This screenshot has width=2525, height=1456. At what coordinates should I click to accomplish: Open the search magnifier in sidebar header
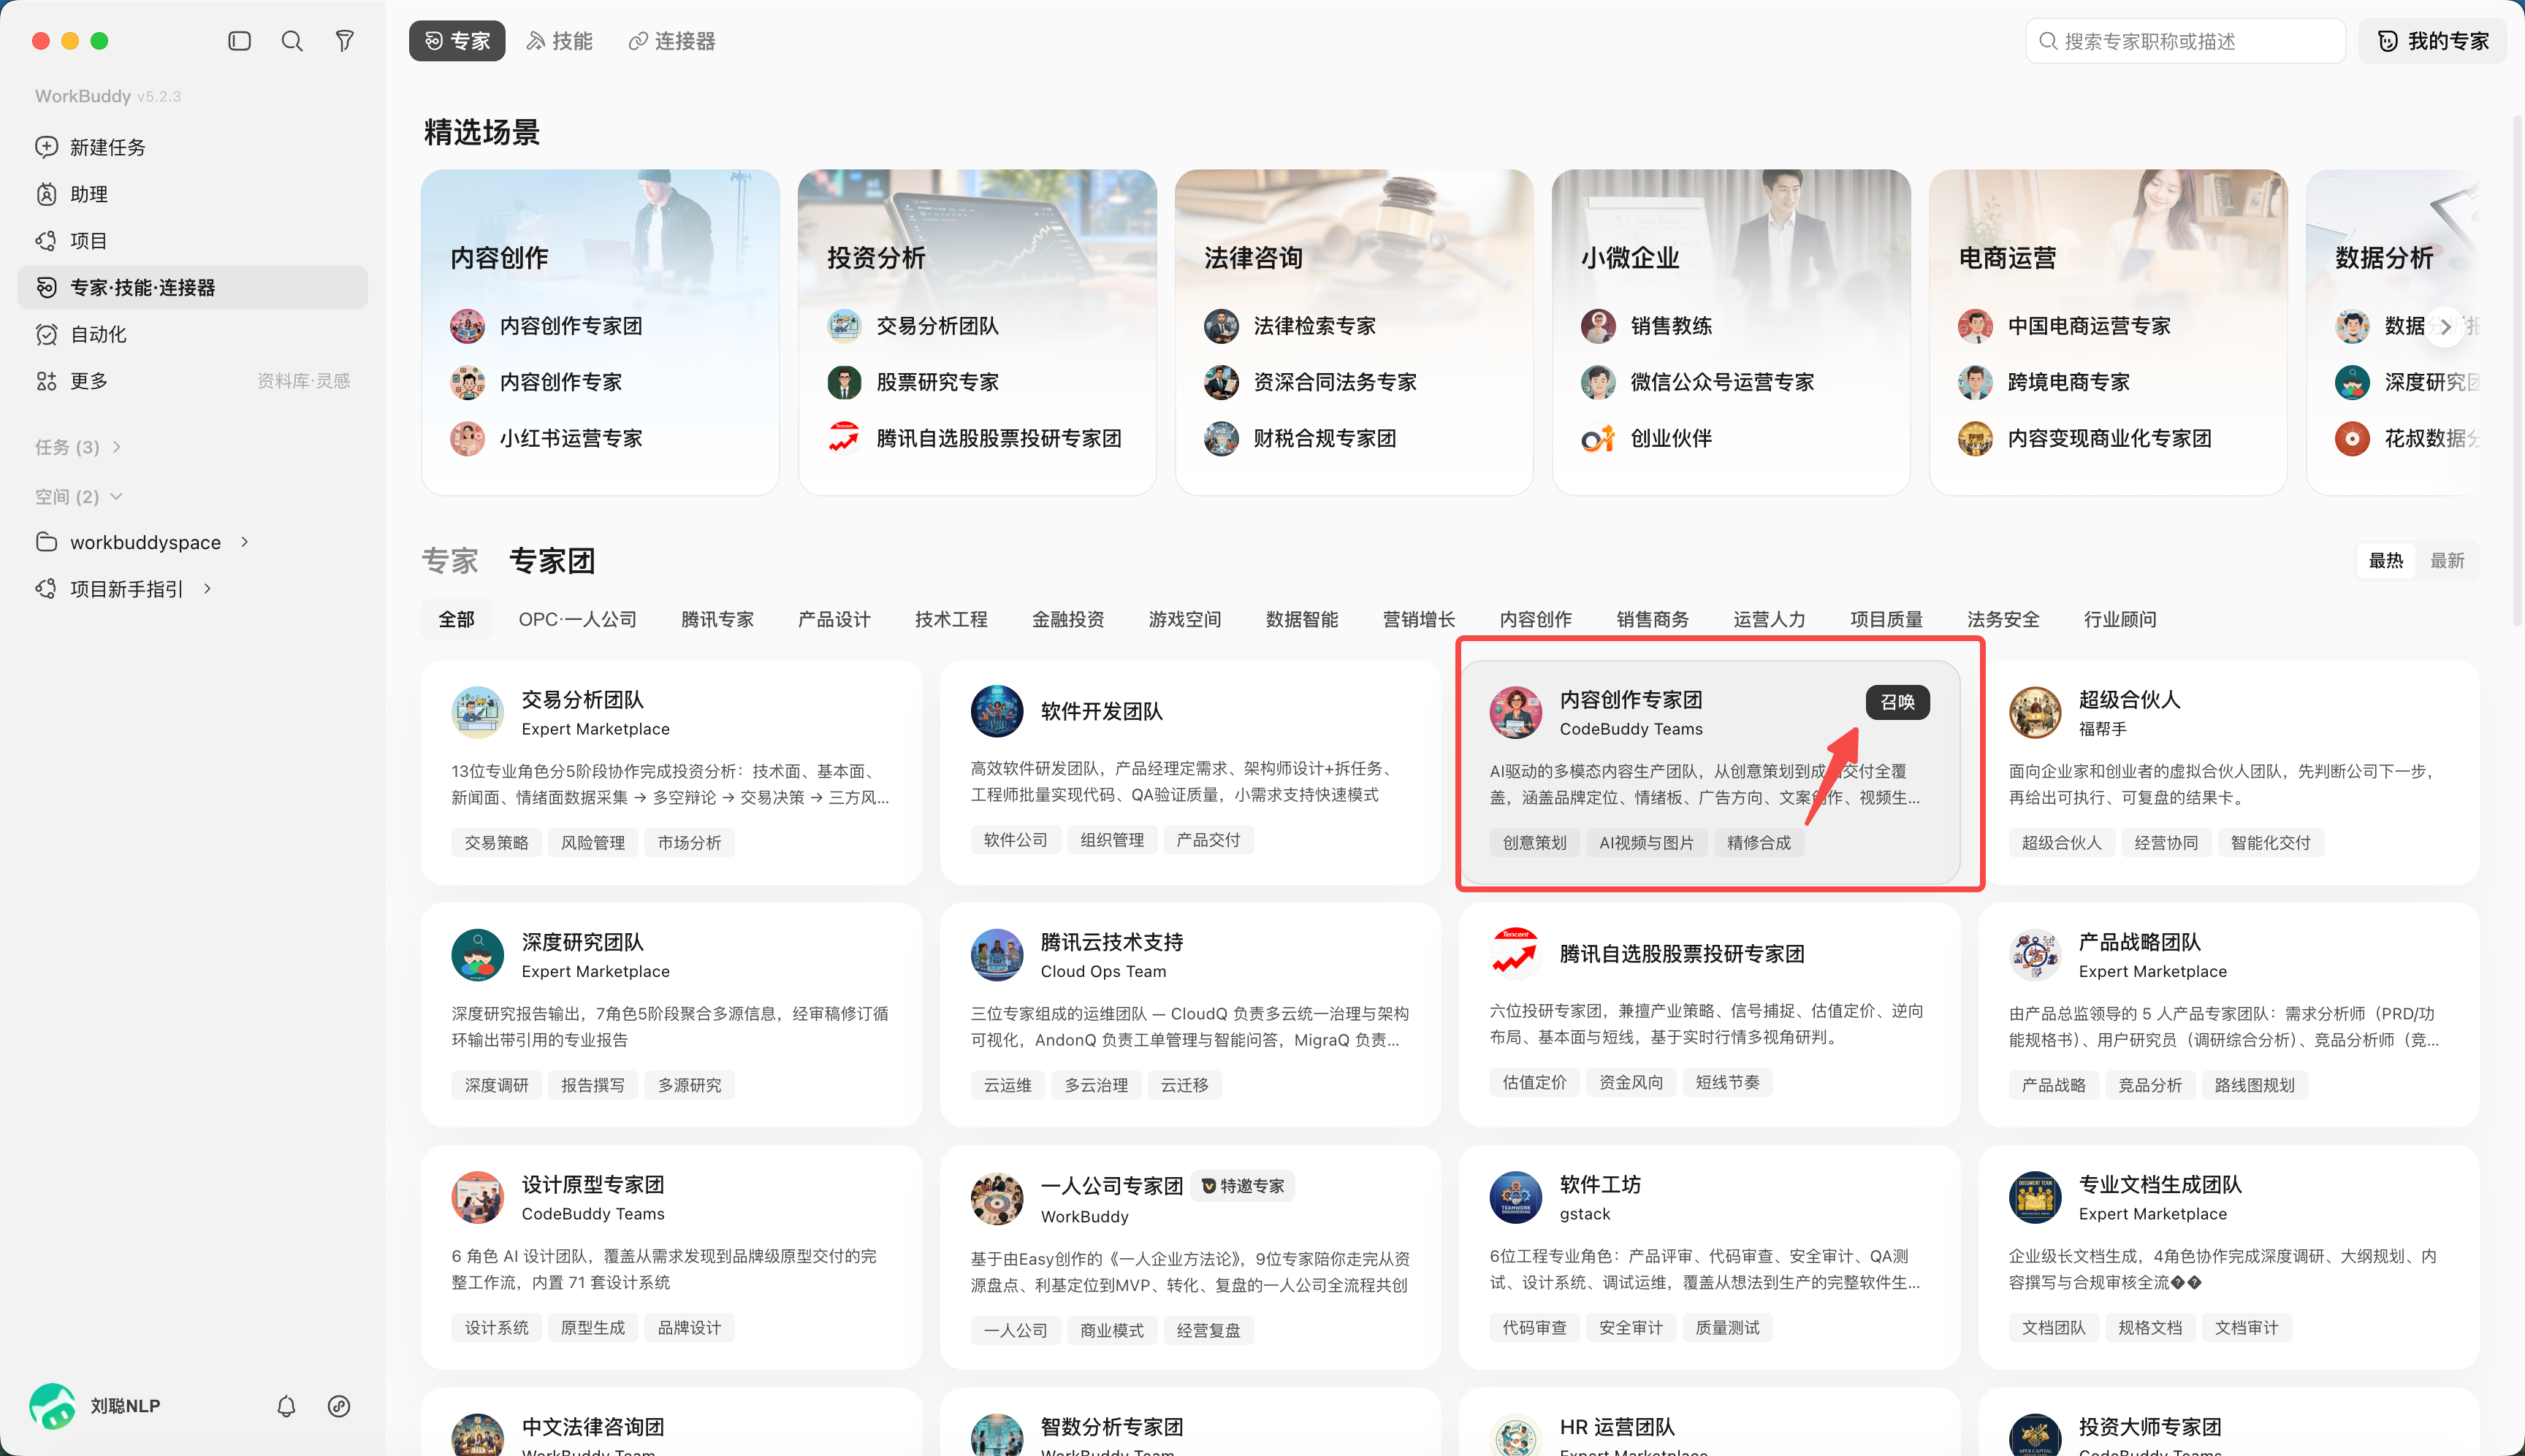tap(292, 41)
